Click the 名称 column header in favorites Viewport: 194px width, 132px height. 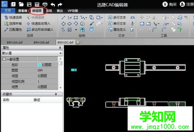point(6,100)
